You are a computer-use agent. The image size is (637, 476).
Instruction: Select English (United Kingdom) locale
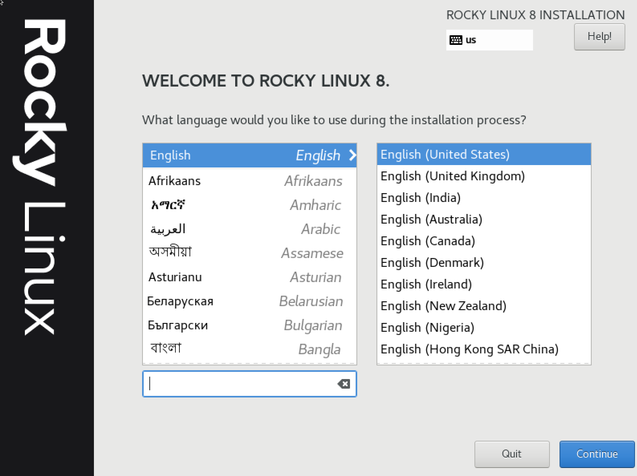pos(484,176)
